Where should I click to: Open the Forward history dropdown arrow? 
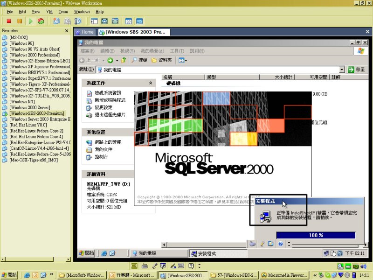[x=117, y=61]
